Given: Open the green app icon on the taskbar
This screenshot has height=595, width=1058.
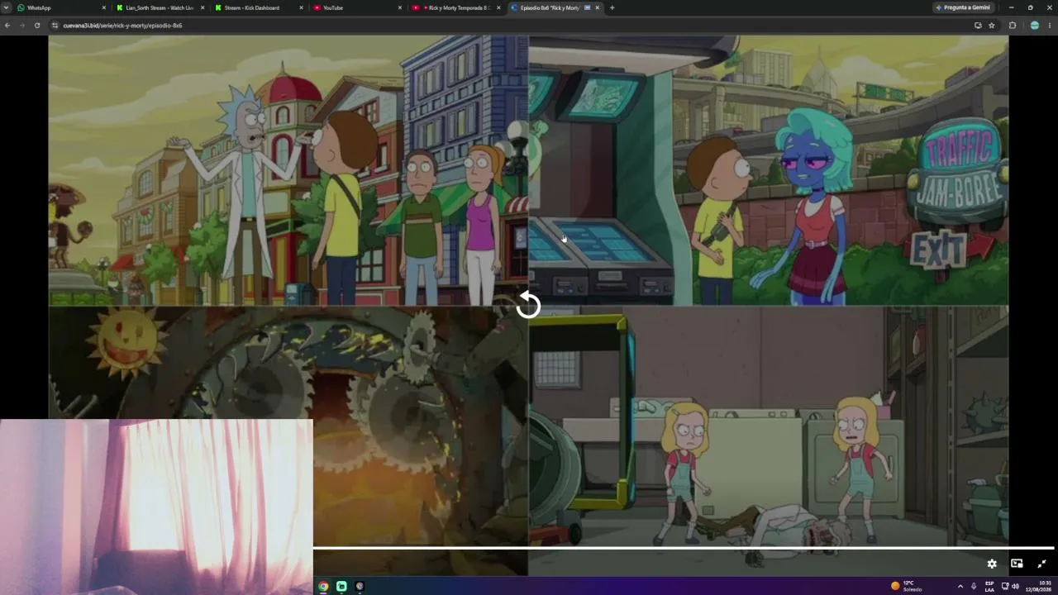Looking at the screenshot, I should click(x=341, y=586).
